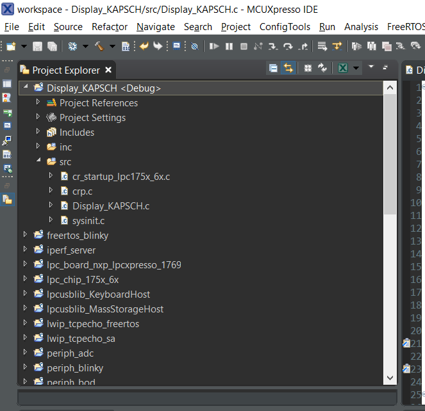
Task: Select lwip_tcpecho_freertos project
Action: [x=93, y=324]
